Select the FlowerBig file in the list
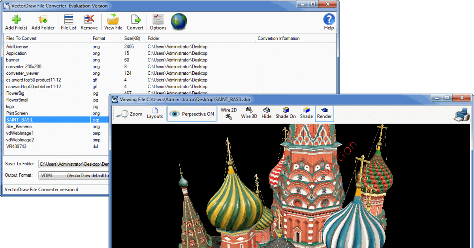Screen dimensions: 474x248 [x=16, y=93]
